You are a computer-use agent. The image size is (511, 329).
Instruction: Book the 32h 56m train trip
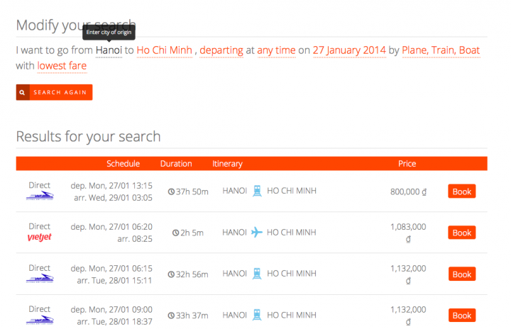[462, 274]
